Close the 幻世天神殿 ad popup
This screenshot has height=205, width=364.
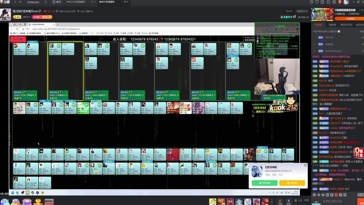click(x=305, y=165)
